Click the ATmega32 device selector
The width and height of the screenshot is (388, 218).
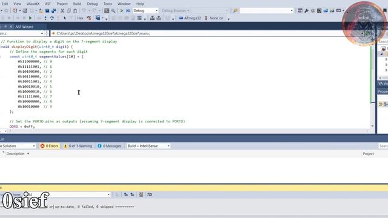pyautogui.click(x=190, y=18)
